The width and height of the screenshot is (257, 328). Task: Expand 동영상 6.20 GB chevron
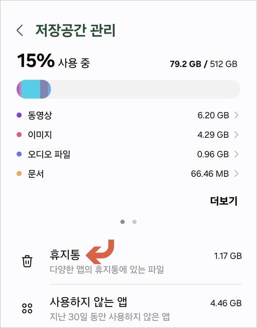(236, 115)
